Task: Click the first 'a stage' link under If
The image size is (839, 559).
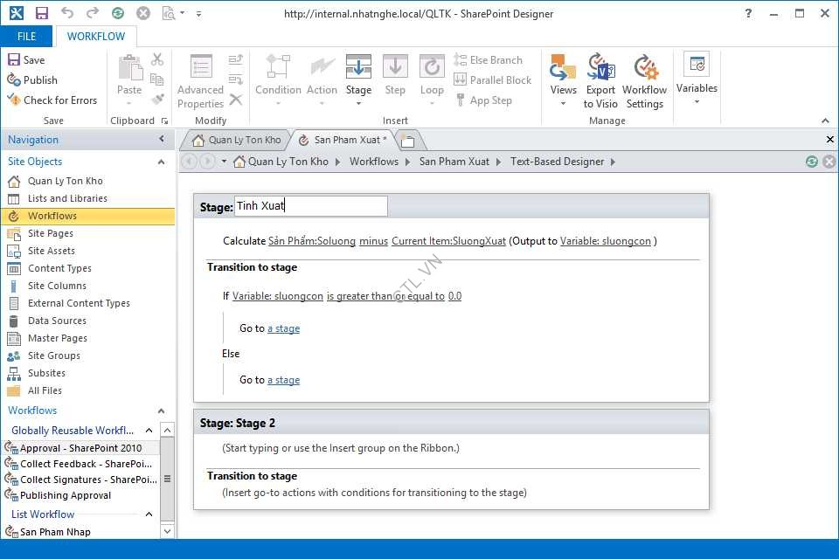Action: click(x=283, y=328)
